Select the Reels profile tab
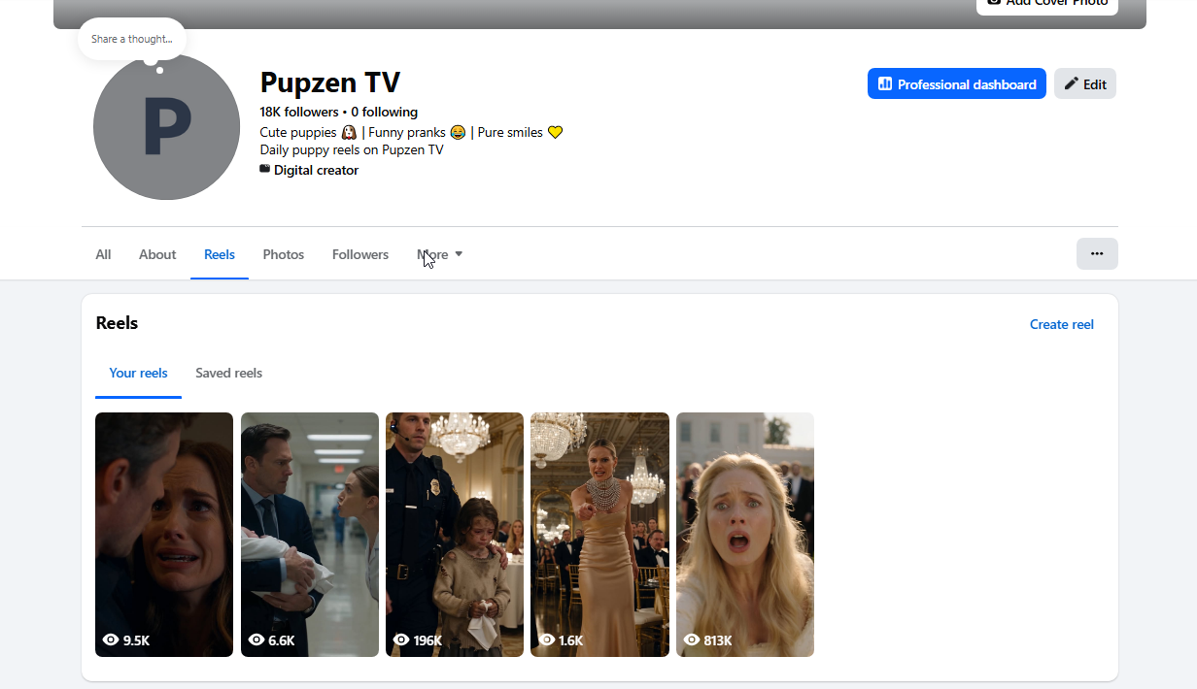This screenshot has width=1197, height=689. (220, 254)
